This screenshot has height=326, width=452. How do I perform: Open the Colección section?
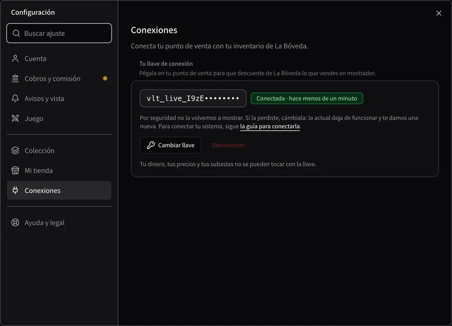tap(59, 150)
